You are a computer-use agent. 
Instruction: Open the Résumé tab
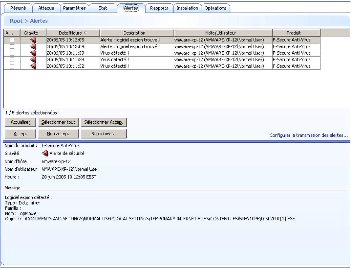(18, 8)
